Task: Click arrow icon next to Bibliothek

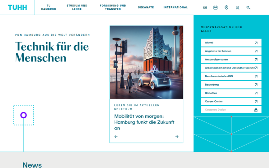Action: click(x=256, y=93)
